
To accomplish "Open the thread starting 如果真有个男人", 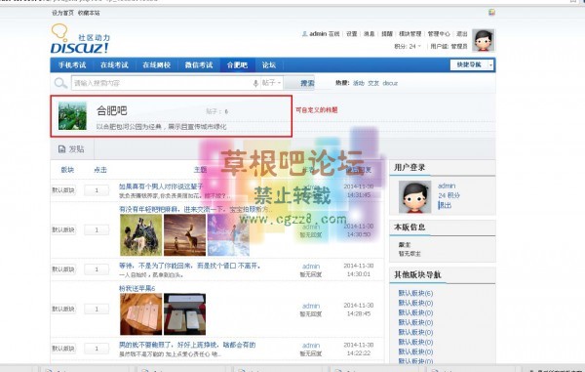I will [x=161, y=186].
